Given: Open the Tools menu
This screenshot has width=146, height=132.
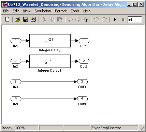Looking at the screenshot, I should click(75, 11).
